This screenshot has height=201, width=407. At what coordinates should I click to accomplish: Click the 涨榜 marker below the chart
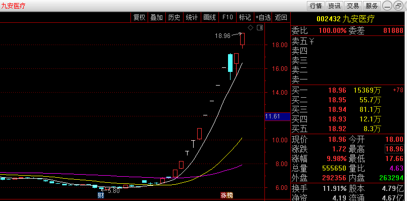tap(227, 195)
